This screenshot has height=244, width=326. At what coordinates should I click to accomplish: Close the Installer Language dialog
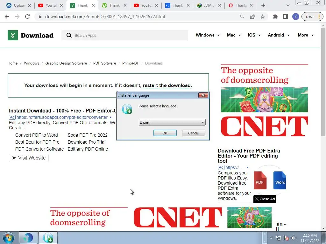(x=203, y=95)
